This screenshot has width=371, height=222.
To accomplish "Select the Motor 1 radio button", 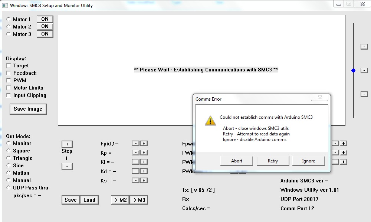I will (9, 19).
